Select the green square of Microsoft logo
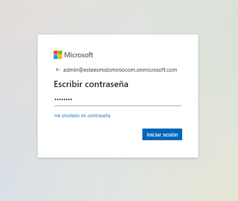 (x=60, y=53)
